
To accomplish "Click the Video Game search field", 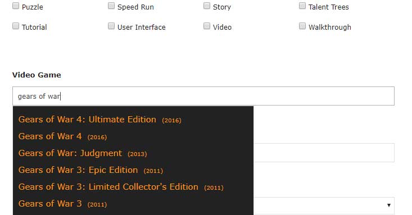I will [203, 96].
